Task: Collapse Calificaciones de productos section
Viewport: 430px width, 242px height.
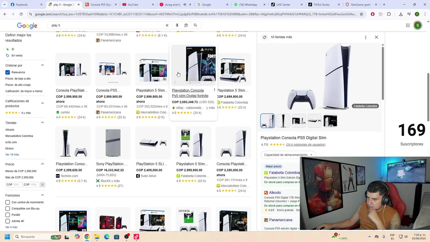Action: click(x=42, y=103)
